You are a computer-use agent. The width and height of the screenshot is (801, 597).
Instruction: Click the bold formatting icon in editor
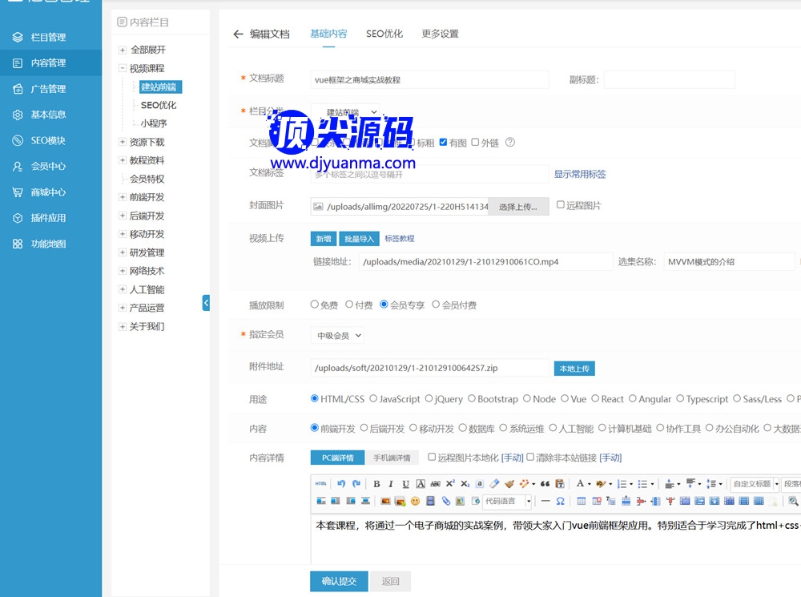[x=376, y=484]
